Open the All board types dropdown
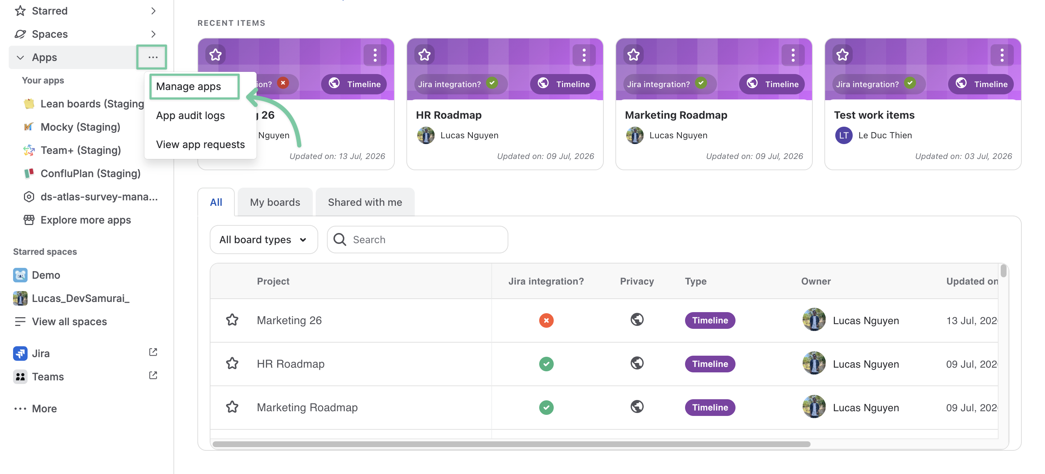This screenshot has width=1045, height=474. 264,240
